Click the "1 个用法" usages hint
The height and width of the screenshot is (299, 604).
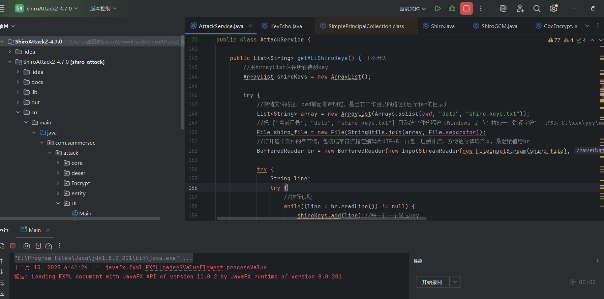pyautogui.click(x=376, y=58)
